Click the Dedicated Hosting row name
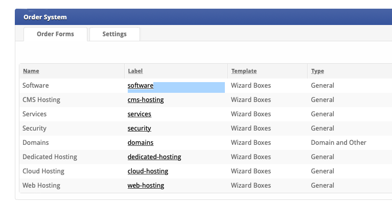The image size is (392, 205). click(x=50, y=157)
